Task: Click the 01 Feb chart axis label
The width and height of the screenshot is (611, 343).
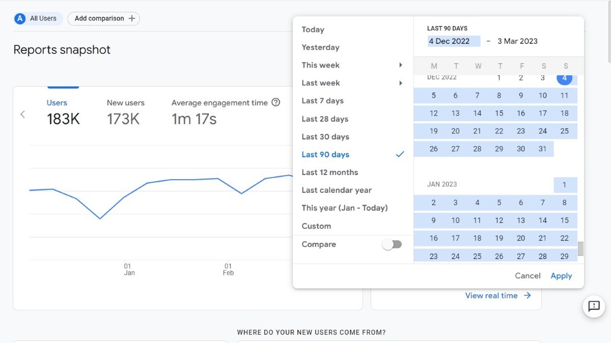Action: point(228,269)
